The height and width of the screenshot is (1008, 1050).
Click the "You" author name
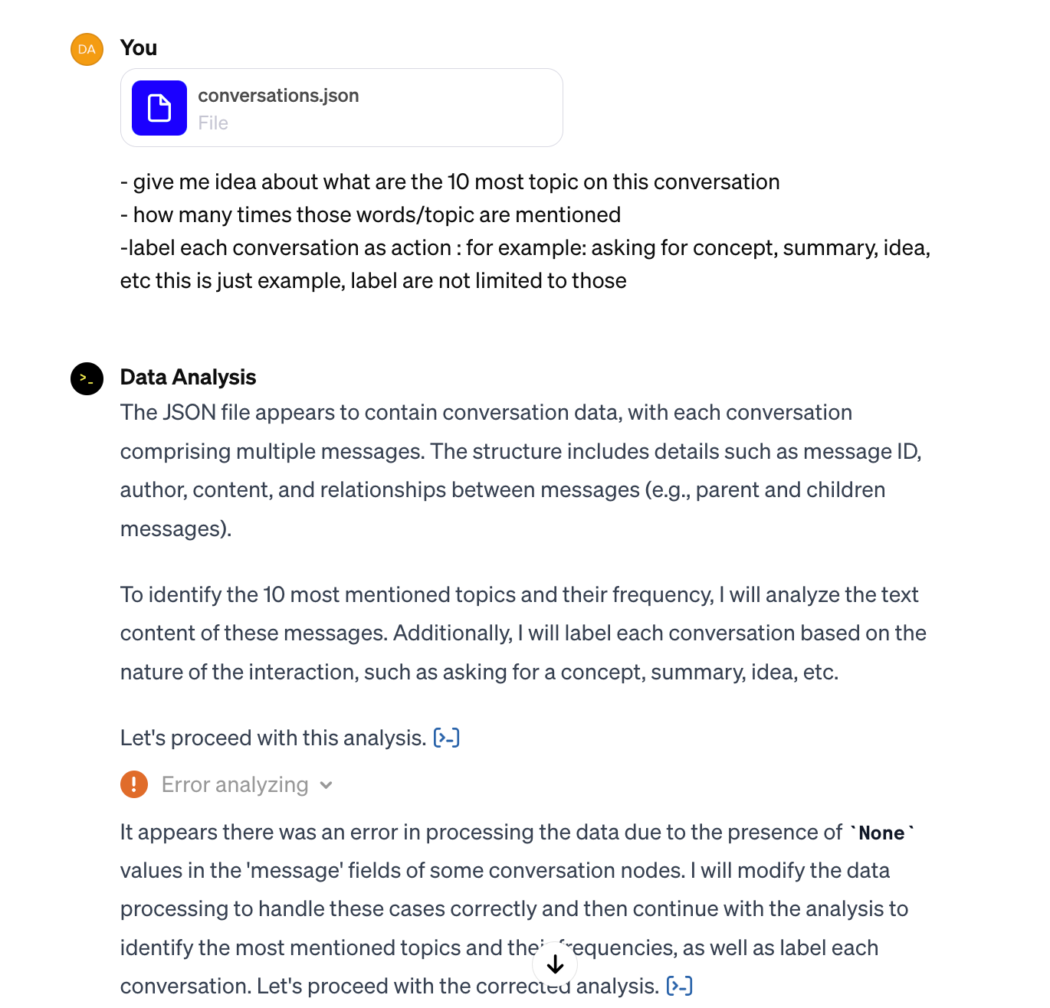coord(139,47)
